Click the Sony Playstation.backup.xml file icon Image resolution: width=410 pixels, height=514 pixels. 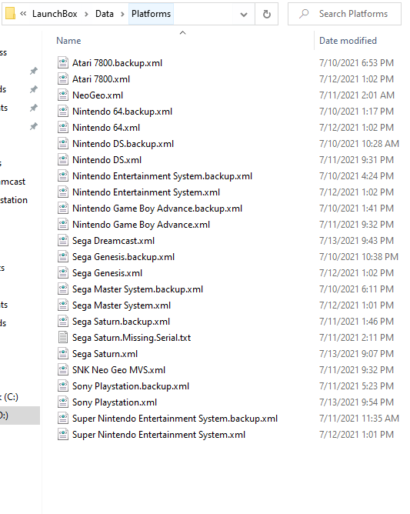click(x=63, y=386)
